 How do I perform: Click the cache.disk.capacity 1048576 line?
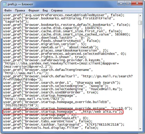[x=53, y=28]
